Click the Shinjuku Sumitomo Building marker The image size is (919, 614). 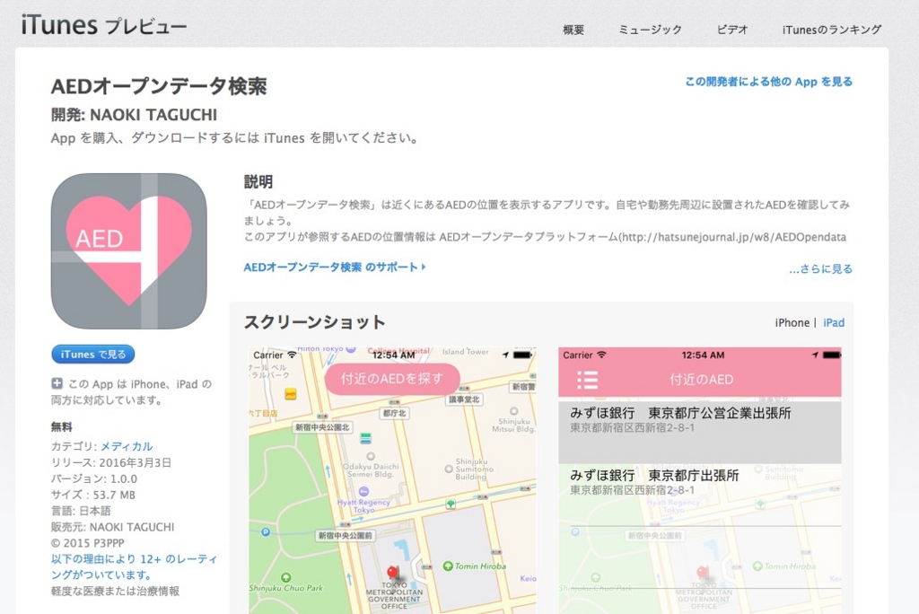pos(449,469)
